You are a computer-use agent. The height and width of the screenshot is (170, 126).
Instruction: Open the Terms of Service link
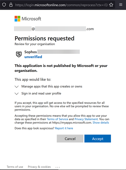57,119
